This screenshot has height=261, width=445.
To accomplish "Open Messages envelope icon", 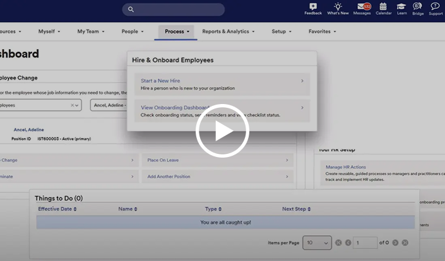I will (x=362, y=7).
